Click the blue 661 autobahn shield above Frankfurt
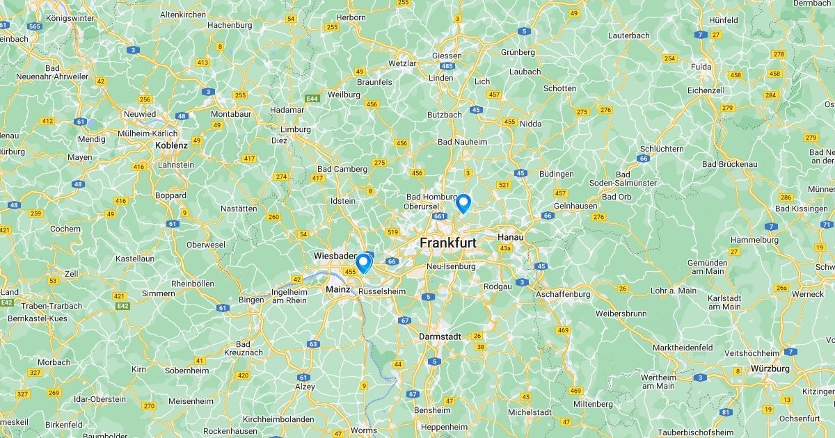 point(439,217)
